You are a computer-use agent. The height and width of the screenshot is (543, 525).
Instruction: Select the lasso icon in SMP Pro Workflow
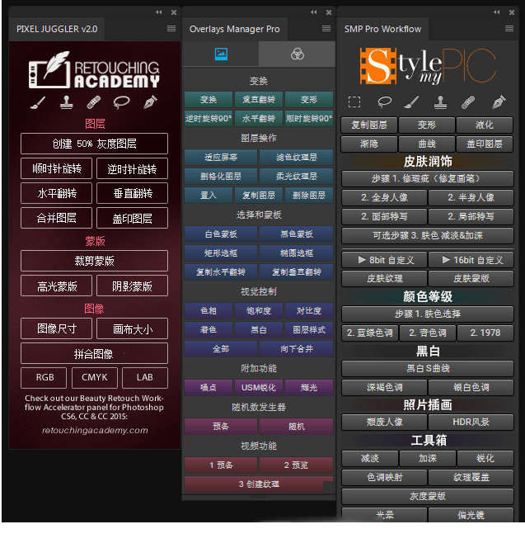(384, 102)
